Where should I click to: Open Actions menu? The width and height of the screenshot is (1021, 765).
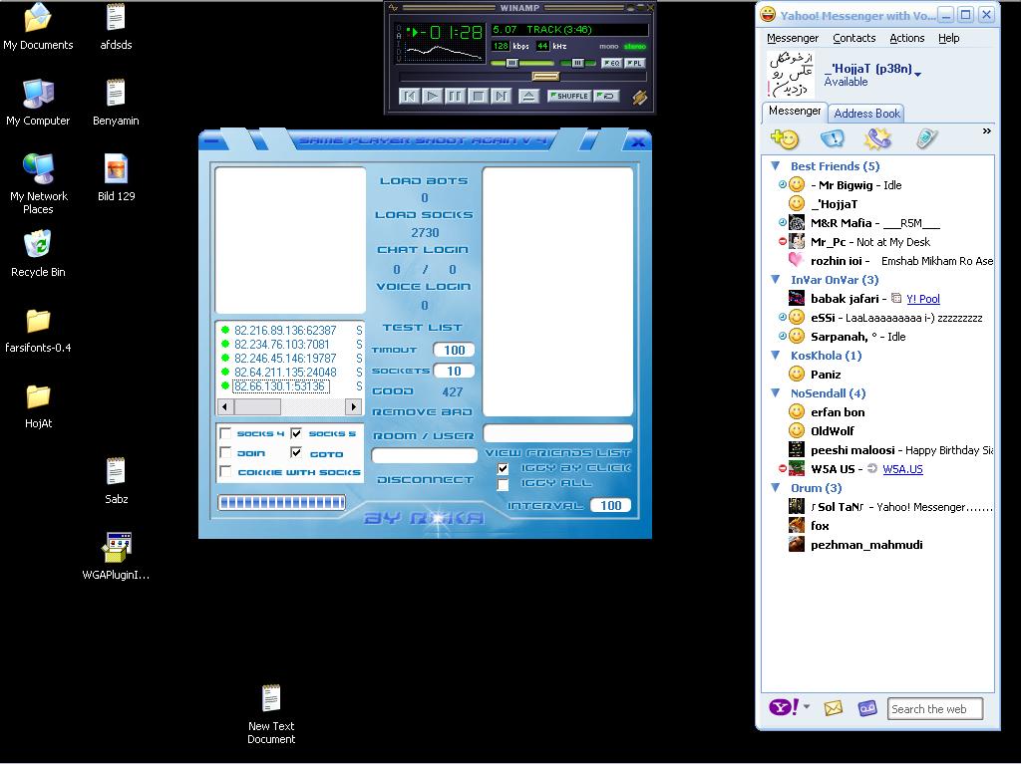[907, 38]
